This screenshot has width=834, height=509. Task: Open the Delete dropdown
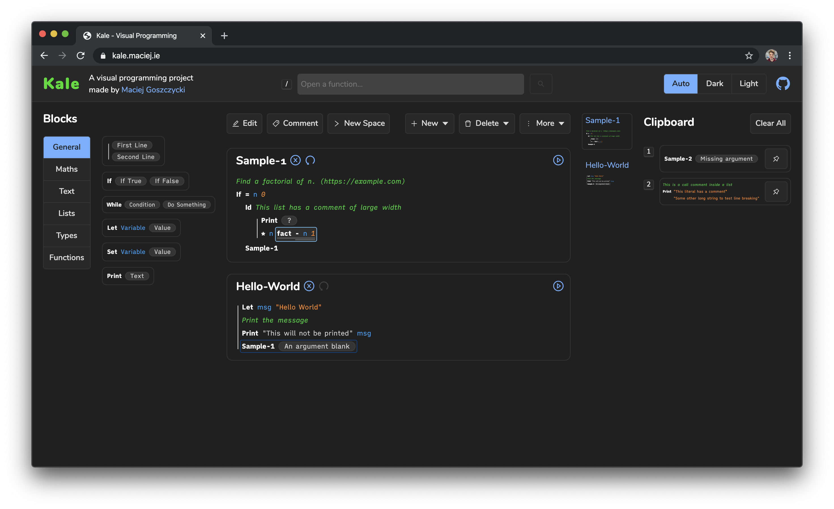[486, 124]
